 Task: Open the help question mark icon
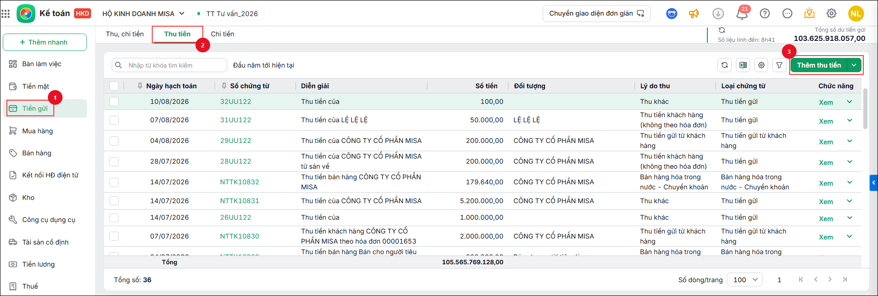click(x=765, y=14)
